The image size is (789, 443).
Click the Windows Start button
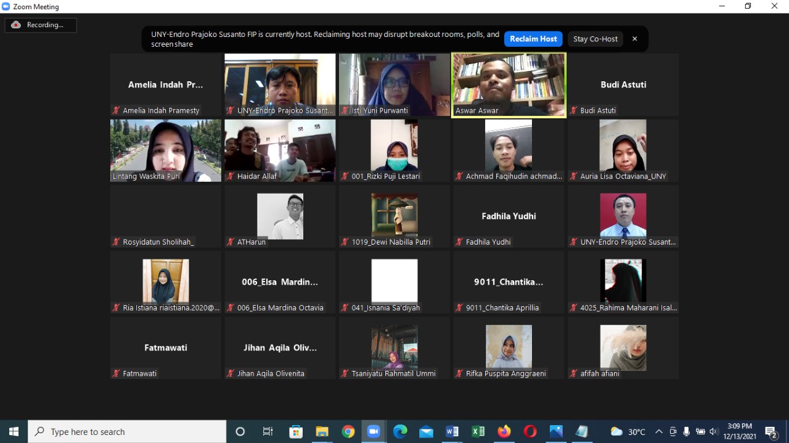(14, 431)
